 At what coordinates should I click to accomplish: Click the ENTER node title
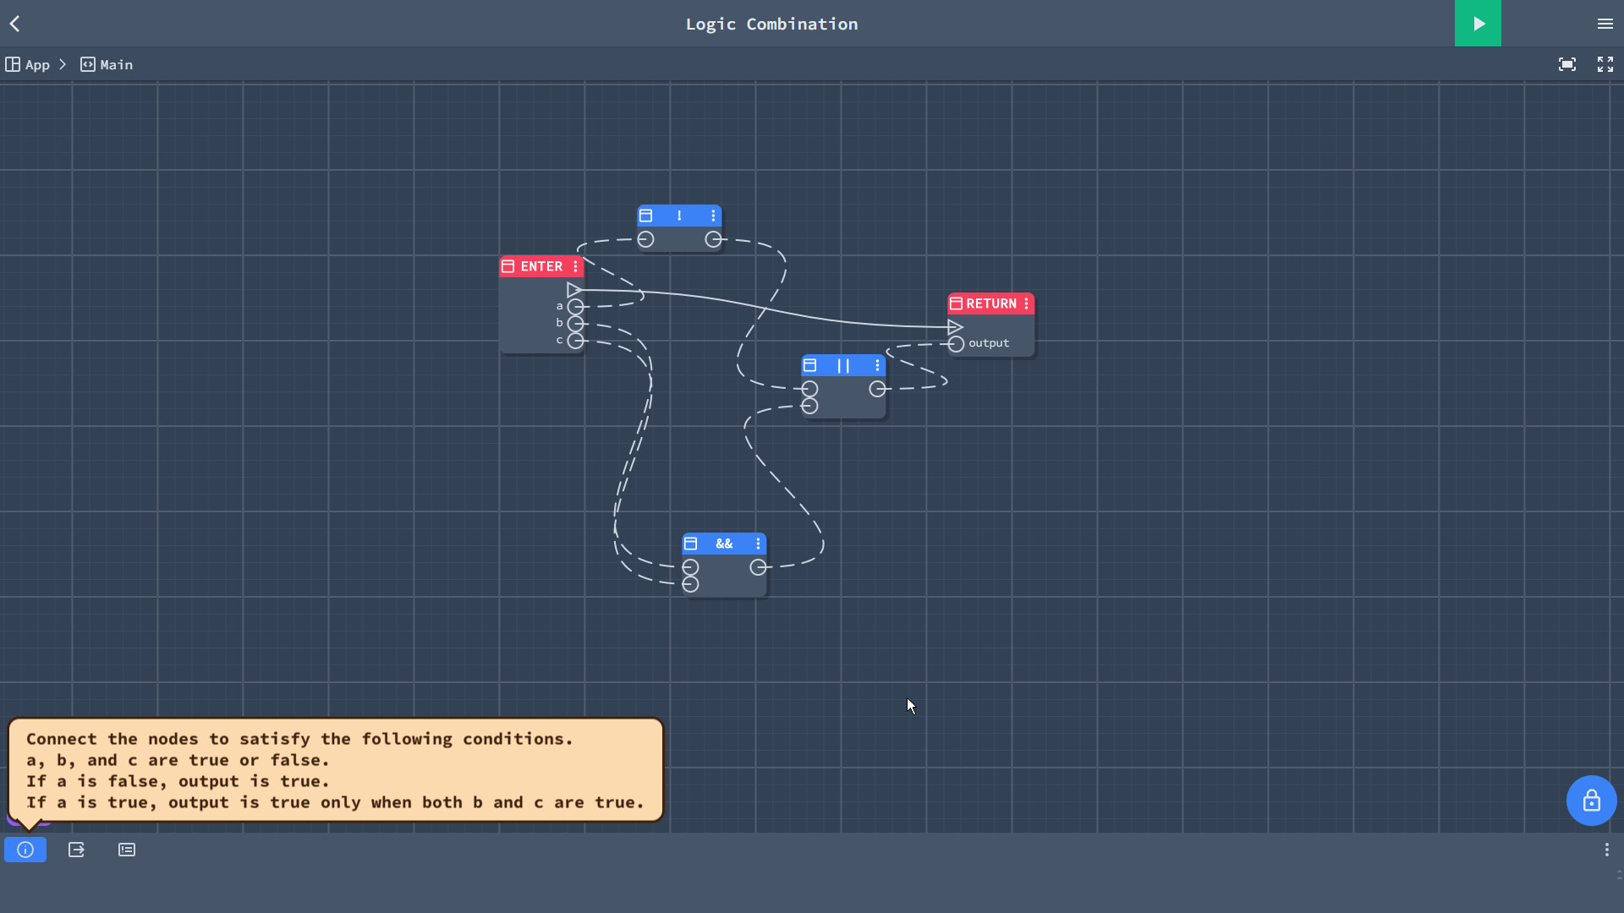(541, 266)
